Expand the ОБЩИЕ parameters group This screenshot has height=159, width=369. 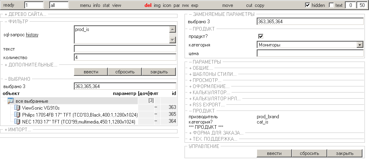point(201,68)
